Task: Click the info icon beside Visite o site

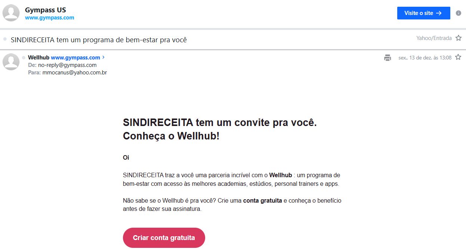Action: point(459,13)
